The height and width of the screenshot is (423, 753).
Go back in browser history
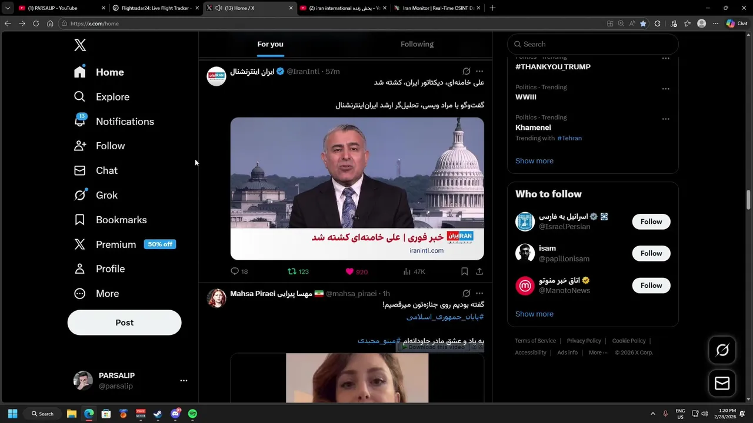[8, 23]
